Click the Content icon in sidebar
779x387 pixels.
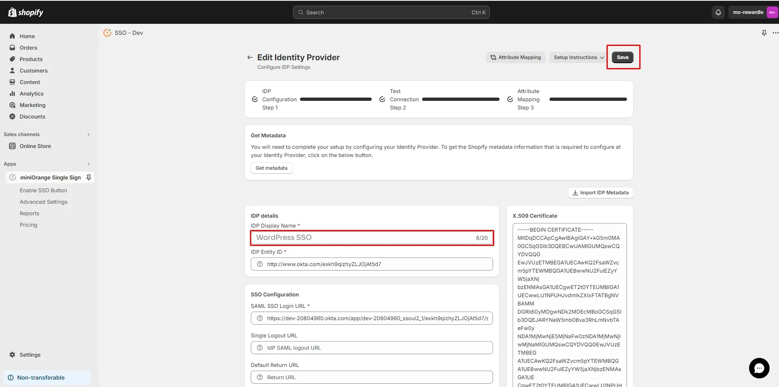[x=12, y=82]
